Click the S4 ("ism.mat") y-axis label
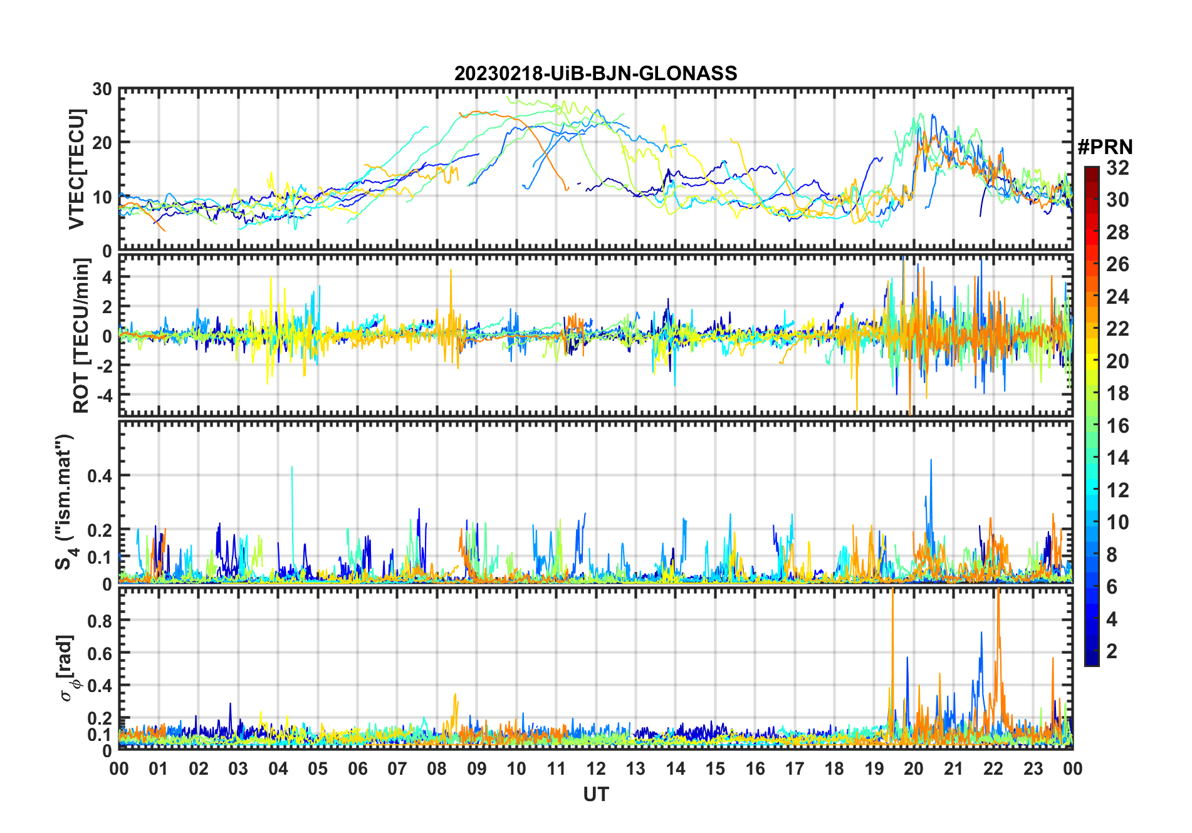This screenshot has height=833, width=1192. 65,502
